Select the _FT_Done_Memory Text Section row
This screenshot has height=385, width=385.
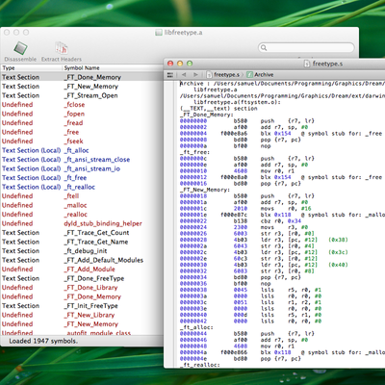coord(82,77)
